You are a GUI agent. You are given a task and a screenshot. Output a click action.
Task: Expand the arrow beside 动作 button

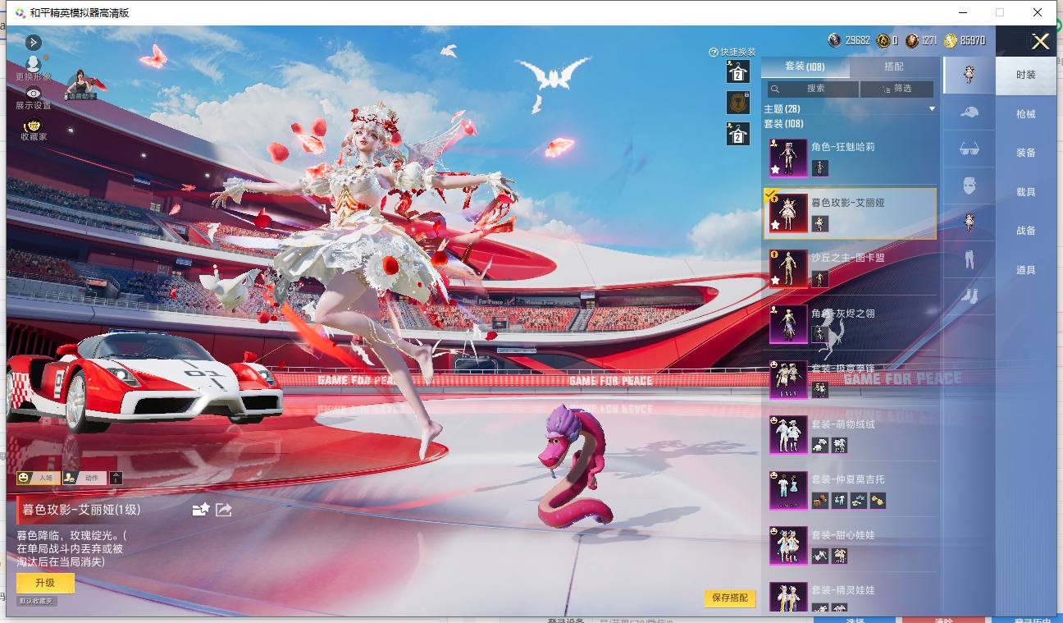pos(116,478)
